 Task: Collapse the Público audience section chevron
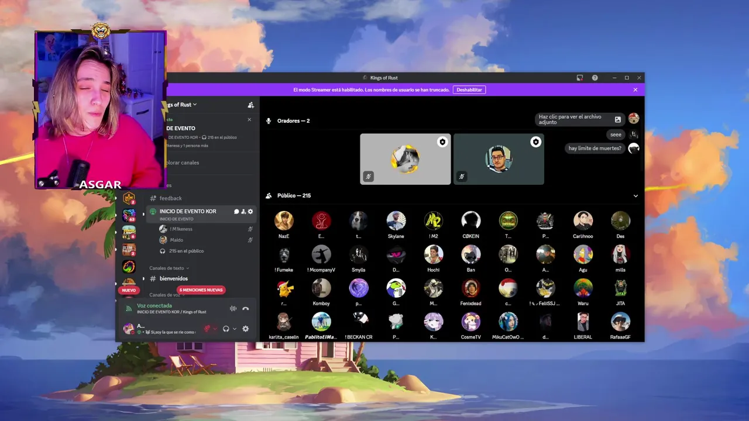click(635, 196)
